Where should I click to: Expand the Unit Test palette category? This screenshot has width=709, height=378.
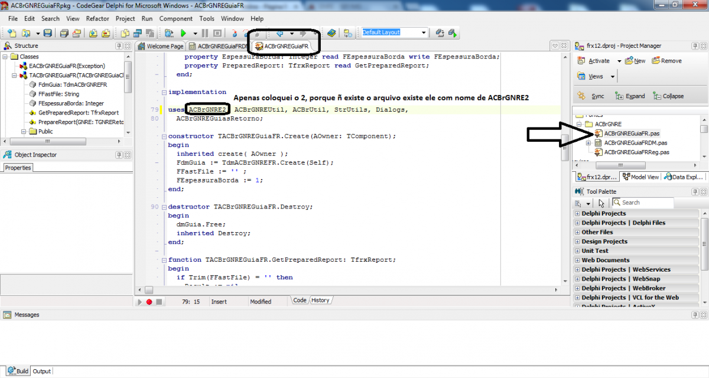577,250
